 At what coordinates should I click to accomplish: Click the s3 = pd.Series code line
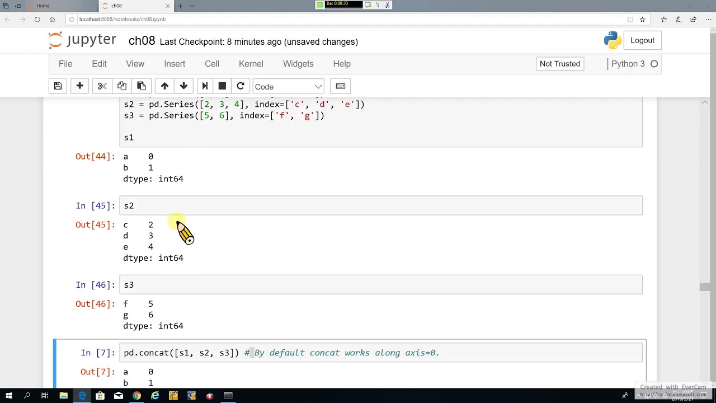[224, 116]
